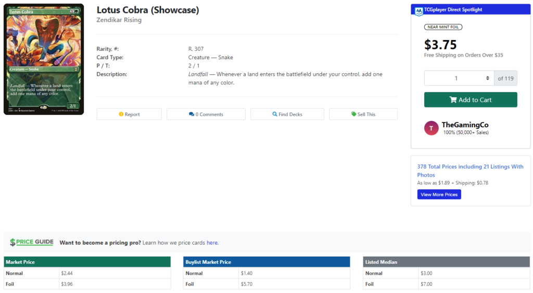The image size is (533, 293).
Task: Click the Landfall description text
Action: click(x=285, y=78)
